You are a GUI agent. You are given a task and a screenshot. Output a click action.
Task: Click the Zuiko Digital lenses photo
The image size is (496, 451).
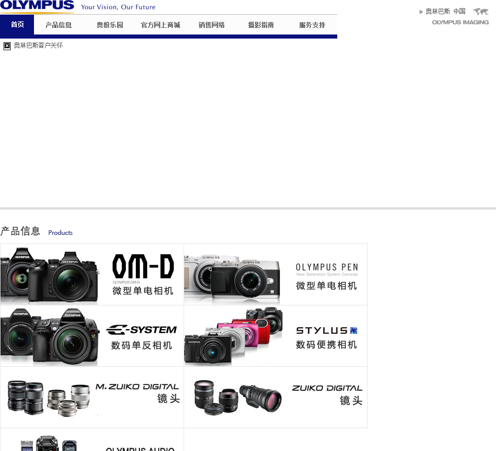coord(237,398)
